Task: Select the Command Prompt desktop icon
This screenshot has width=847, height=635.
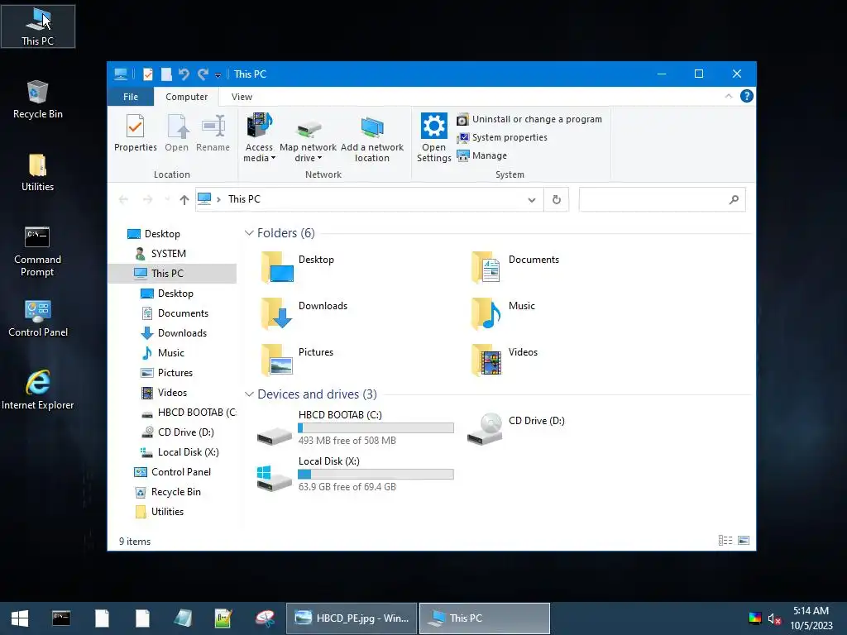Action: point(38,251)
